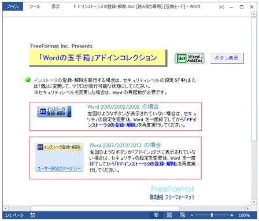Image resolution: width=259 pixels, height=221 pixels.
Task: Switch to Read Mode view icon
Action: click(156, 215)
